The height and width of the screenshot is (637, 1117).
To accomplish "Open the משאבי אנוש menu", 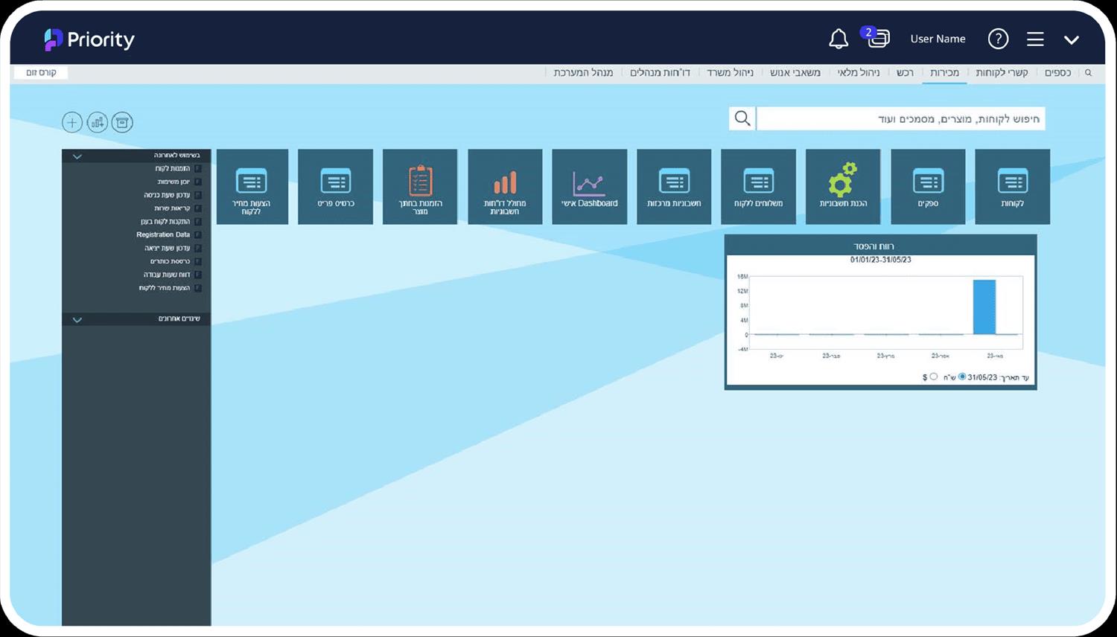I will coord(795,73).
